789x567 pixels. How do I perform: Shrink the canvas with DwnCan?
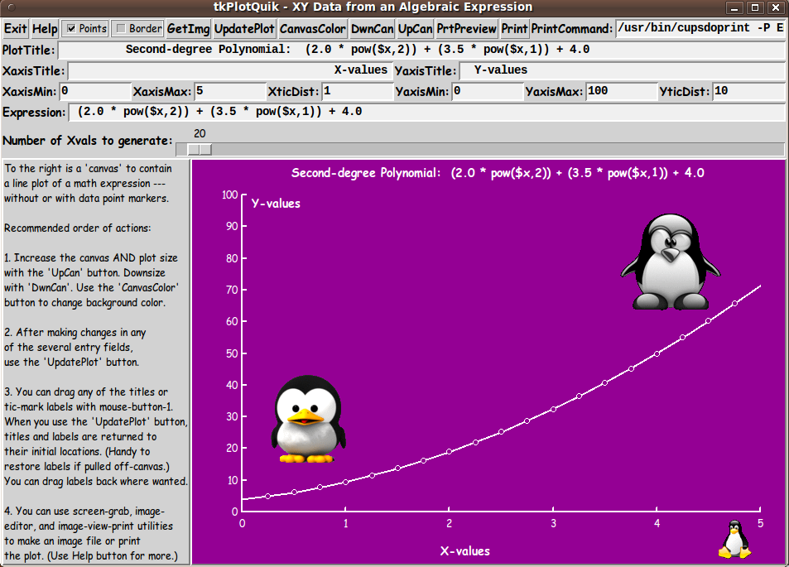[x=373, y=29]
